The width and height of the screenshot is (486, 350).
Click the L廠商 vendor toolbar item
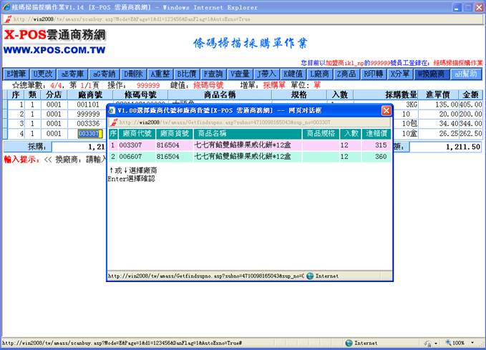click(x=319, y=74)
